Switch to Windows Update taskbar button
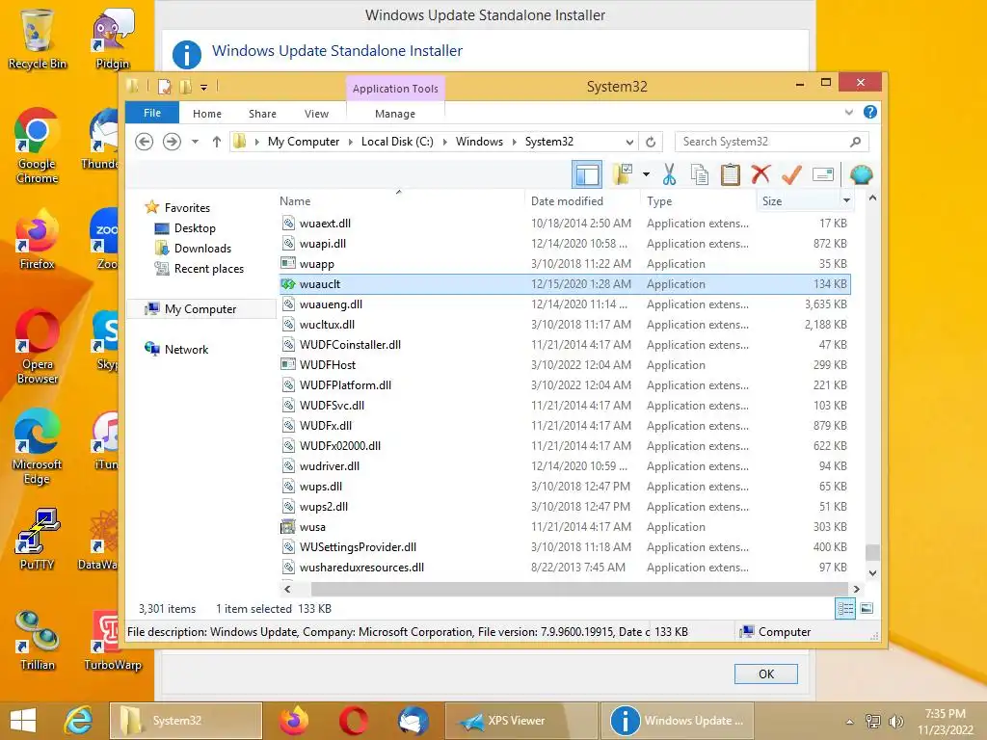This screenshot has height=740, width=987. (676, 721)
